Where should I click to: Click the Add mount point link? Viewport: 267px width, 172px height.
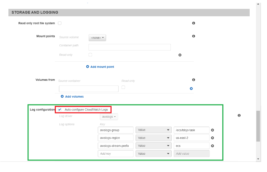[100, 67]
